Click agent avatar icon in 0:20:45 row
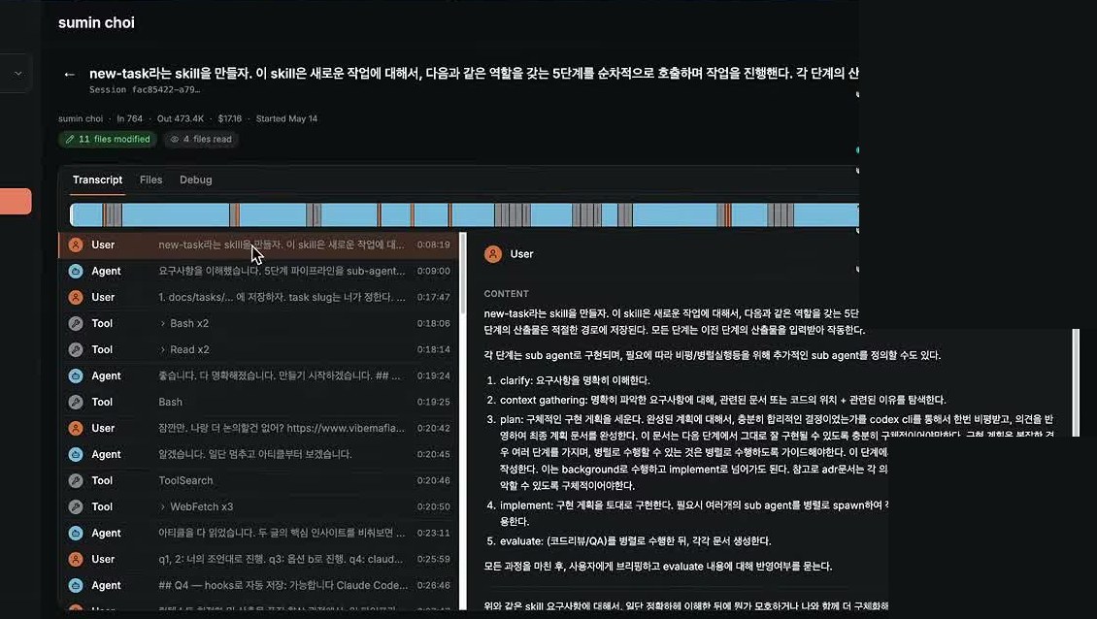Viewport: 1097px width, 619px height. [x=76, y=454]
